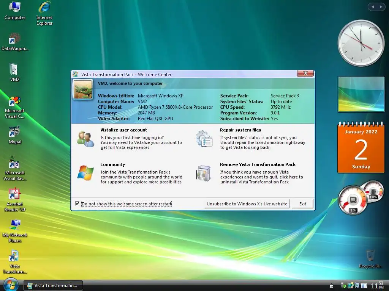Click the Video Adapter value Red Hat QXL GPU
The height and width of the screenshot is (291, 389).
(155, 119)
